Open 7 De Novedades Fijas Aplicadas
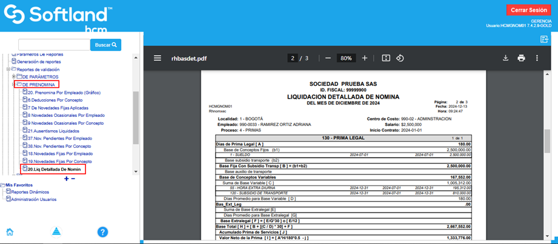This screenshot has height=244, width=558. tap(58, 108)
